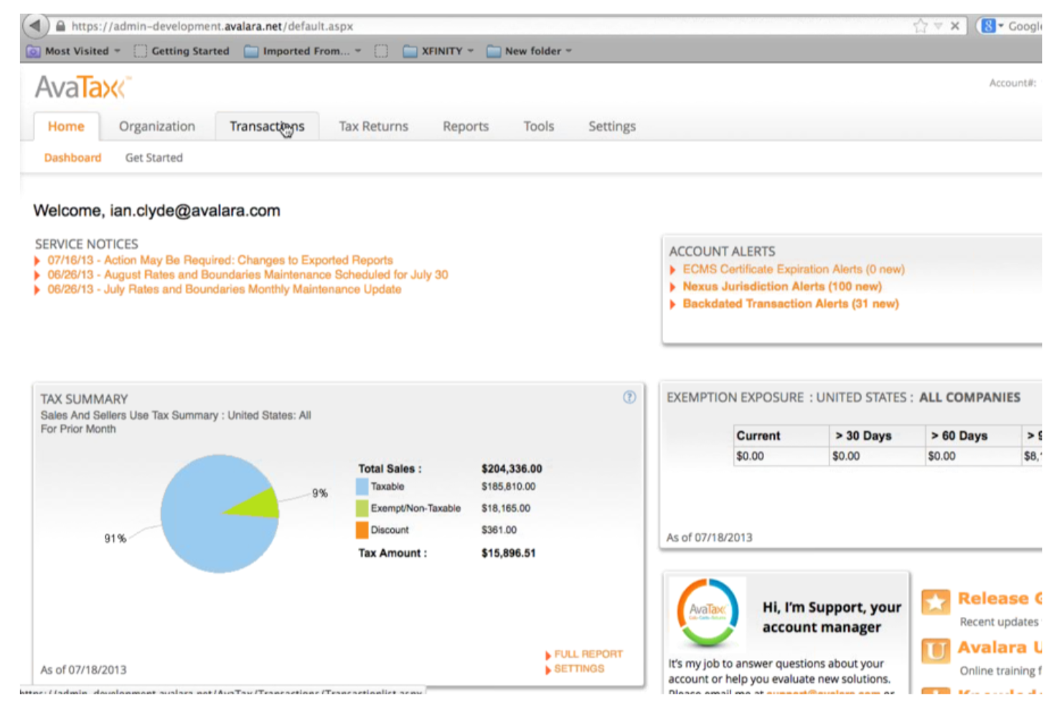Viewport: 1062px width, 708px height.
Task: Click the green 9% pie chart slice
Action: click(260, 505)
